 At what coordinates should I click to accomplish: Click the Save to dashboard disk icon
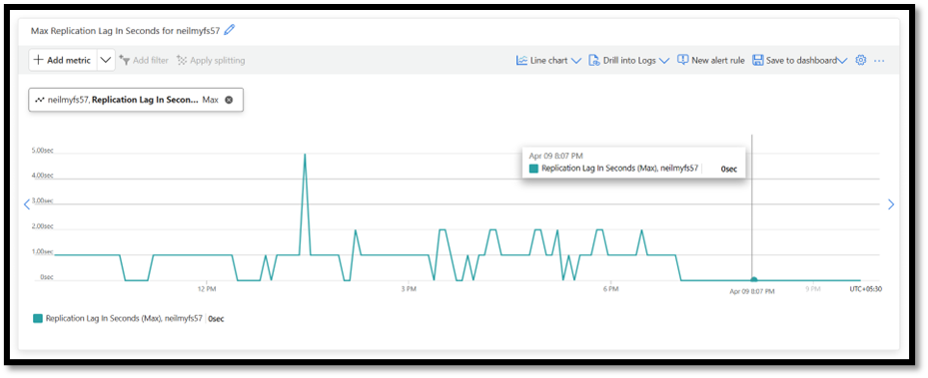click(x=757, y=60)
